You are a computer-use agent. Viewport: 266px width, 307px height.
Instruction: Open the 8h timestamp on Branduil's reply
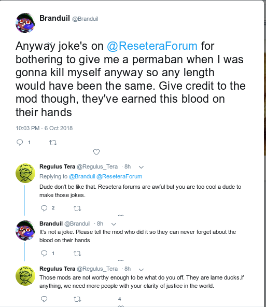[x=100, y=224]
